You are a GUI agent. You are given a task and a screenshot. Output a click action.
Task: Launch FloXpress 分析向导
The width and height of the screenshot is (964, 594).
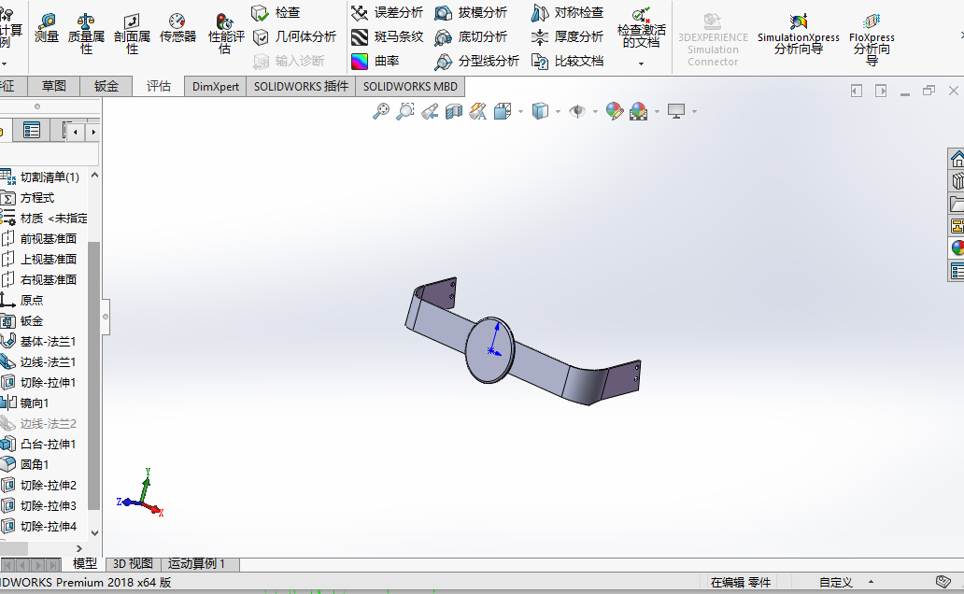[x=872, y=38]
